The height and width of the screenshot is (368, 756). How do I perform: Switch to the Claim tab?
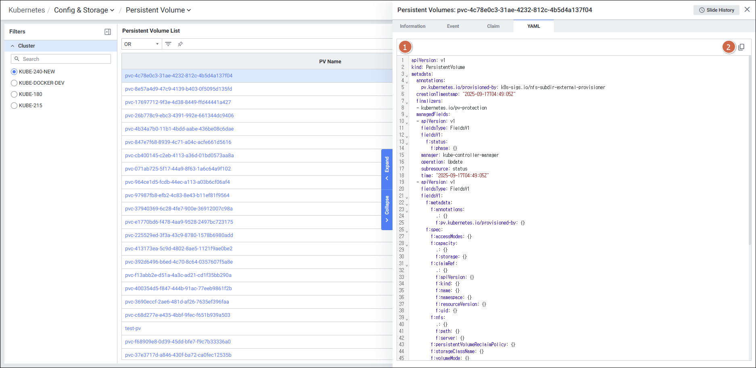point(493,26)
